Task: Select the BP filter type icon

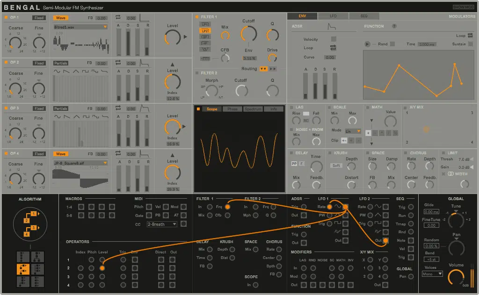Action: point(205,37)
